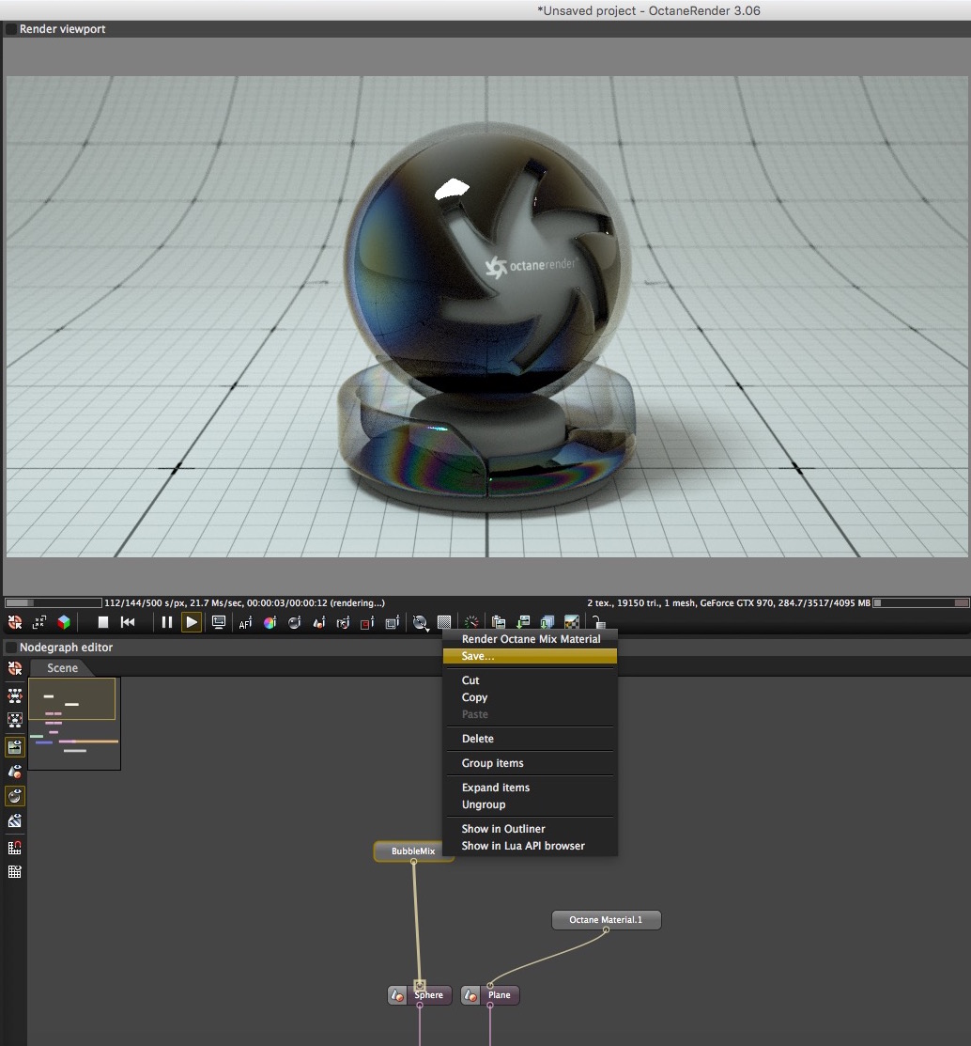Toggle alpha background checkerboard icon
The width and height of the screenshot is (971, 1046).
point(572,622)
